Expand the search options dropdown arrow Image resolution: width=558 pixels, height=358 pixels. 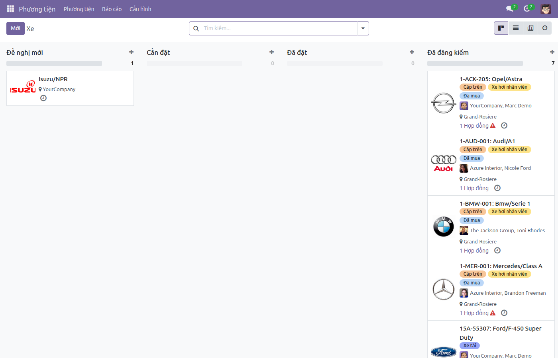[x=363, y=28]
